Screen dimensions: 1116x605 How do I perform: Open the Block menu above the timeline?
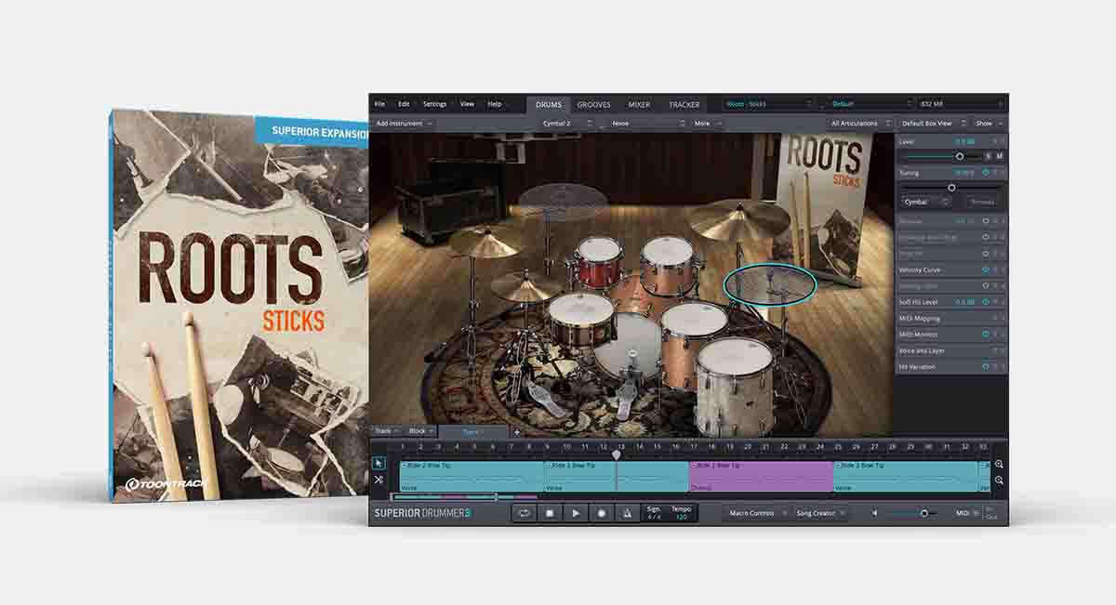point(420,431)
